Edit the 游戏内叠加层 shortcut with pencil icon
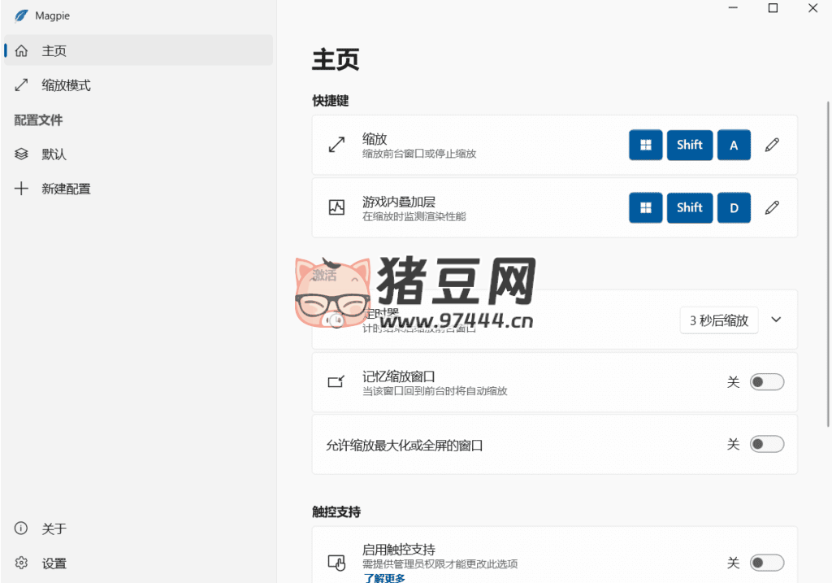Screen dimensions: 832x583 click(772, 207)
